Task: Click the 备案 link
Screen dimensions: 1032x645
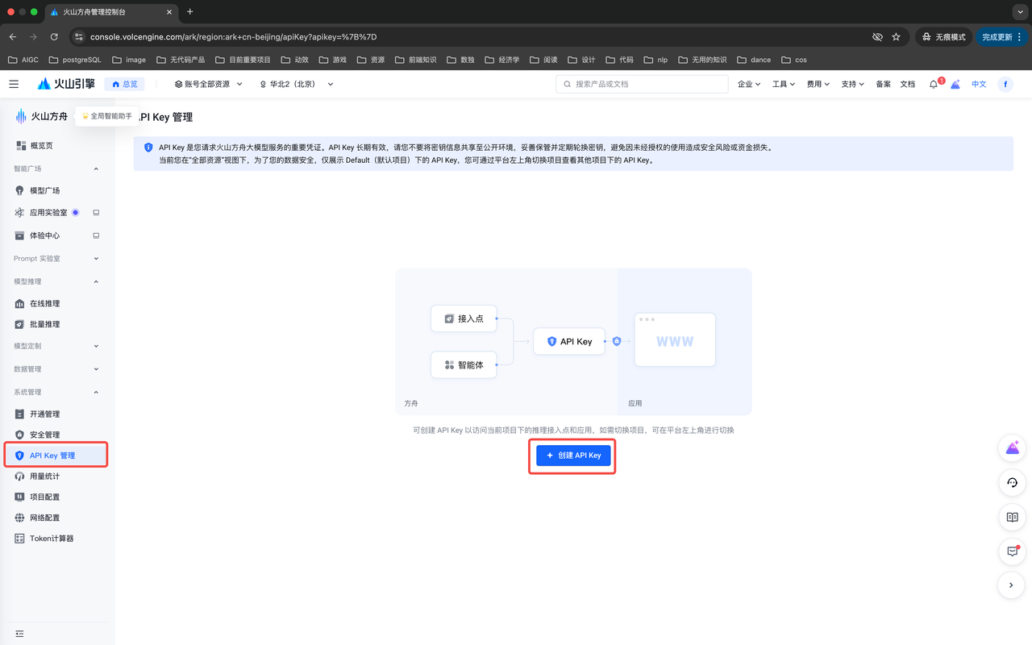Action: pyautogui.click(x=884, y=84)
